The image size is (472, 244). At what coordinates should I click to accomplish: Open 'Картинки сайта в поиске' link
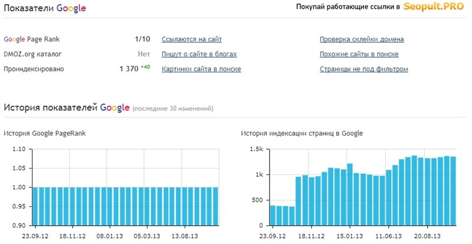click(x=201, y=69)
